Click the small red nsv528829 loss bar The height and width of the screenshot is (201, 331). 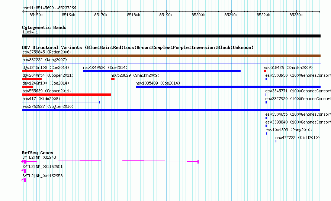pyautogui.click(x=113, y=79)
